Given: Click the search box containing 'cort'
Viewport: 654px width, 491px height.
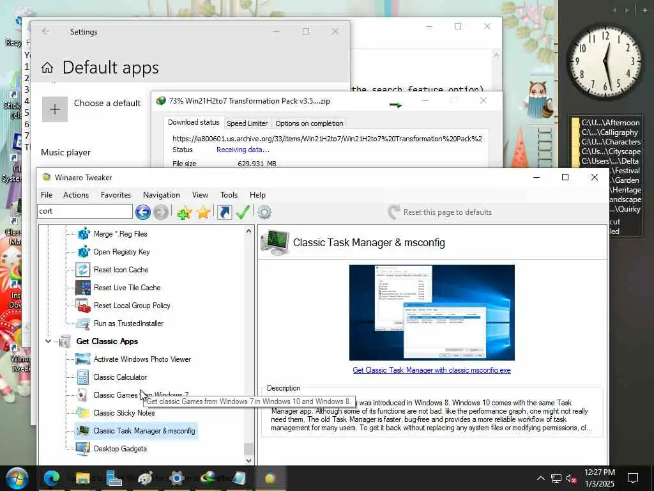Looking at the screenshot, I should pos(85,211).
